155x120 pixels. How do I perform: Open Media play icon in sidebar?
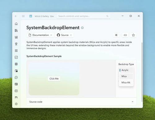[16, 91]
